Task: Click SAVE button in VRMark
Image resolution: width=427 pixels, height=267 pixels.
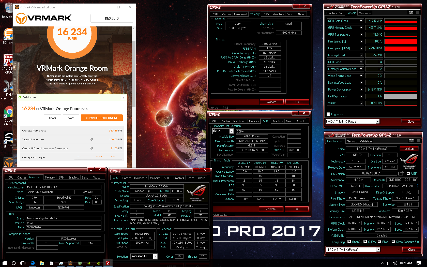Action: click(71, 118)
